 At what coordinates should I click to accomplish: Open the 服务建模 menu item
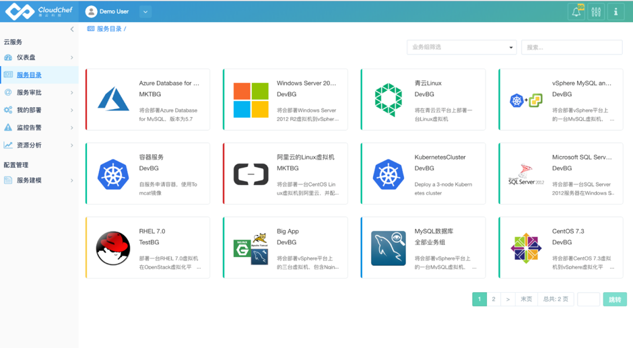[x=29, y=180]
